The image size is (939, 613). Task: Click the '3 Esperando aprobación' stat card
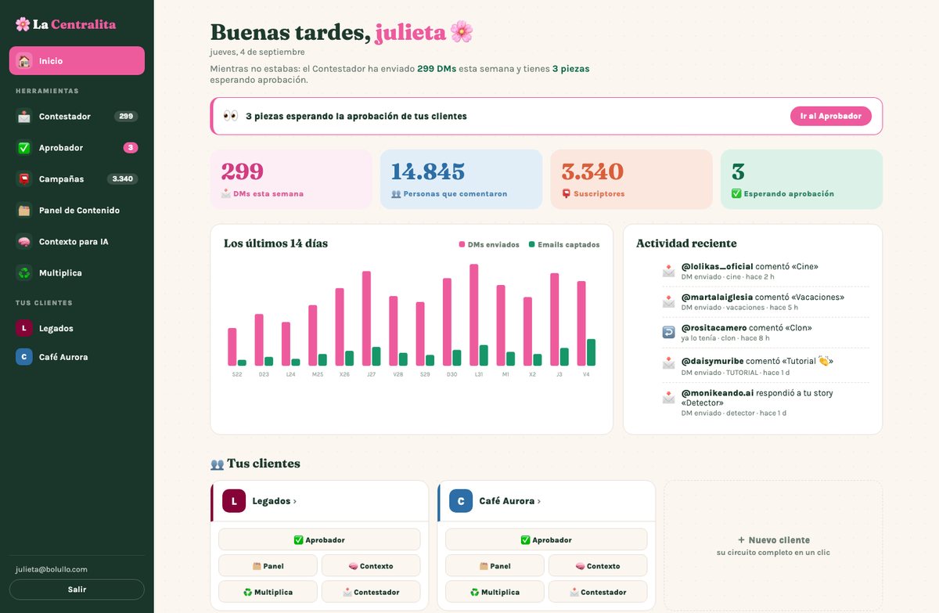click(801, 179)
